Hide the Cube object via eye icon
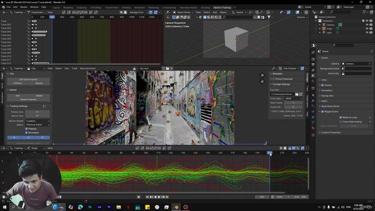The image size is (375, 211). [x=367, y=29]
